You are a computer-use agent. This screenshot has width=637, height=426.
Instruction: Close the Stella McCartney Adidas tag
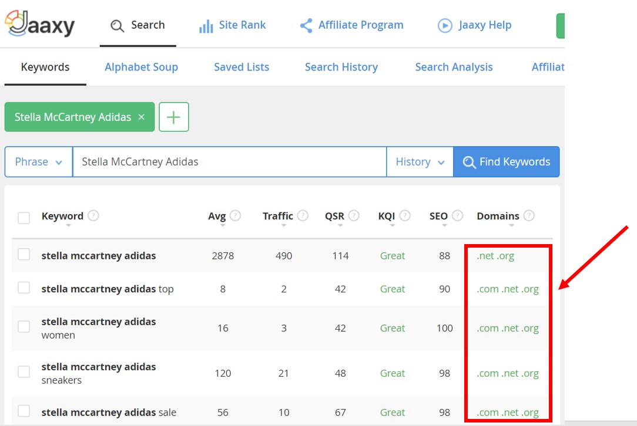[x=142, y=117]
